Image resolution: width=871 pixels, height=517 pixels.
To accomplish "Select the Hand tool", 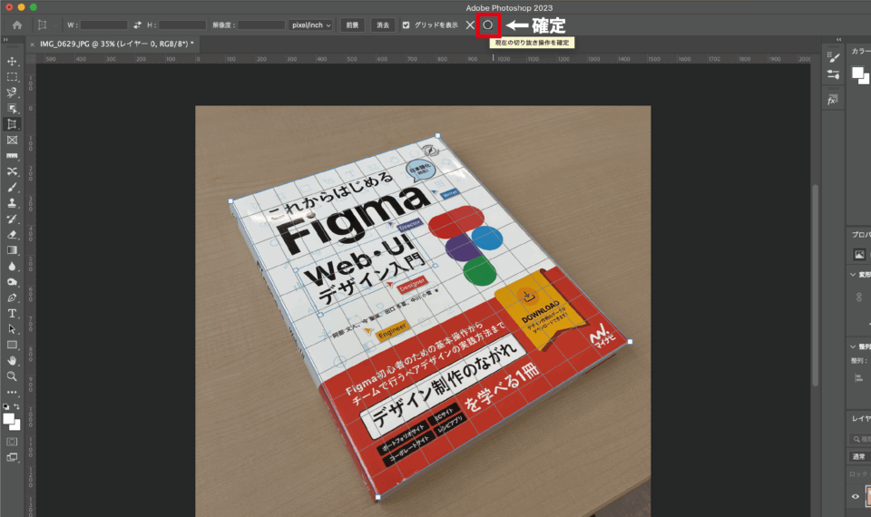I will pos(12,360).
